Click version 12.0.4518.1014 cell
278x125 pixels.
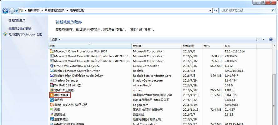(235, 51)
